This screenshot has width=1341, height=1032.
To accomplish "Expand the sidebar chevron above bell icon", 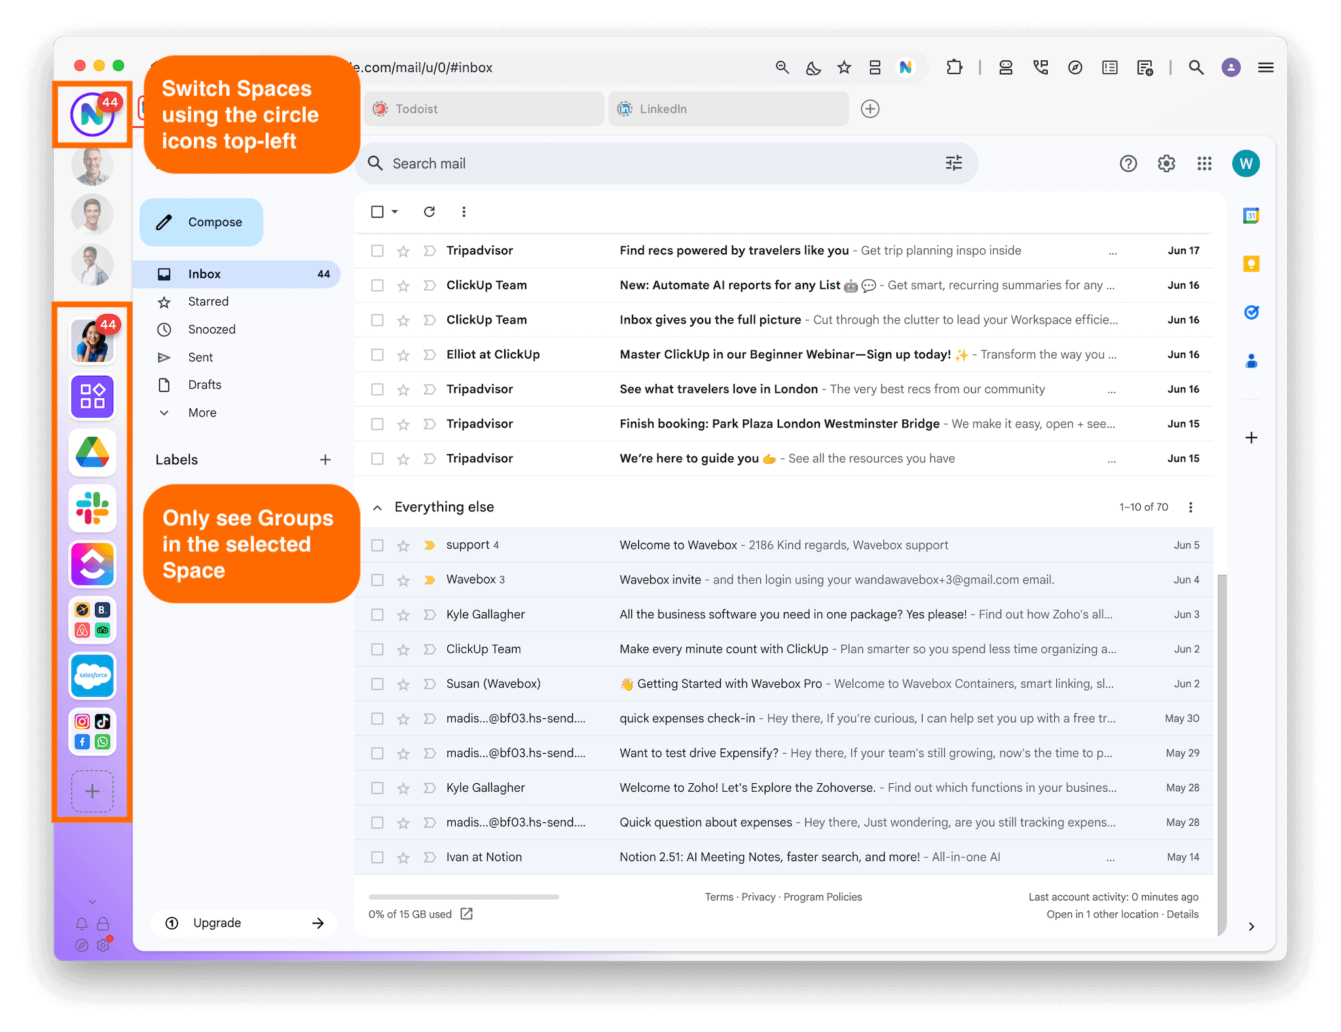I will 92,902.
